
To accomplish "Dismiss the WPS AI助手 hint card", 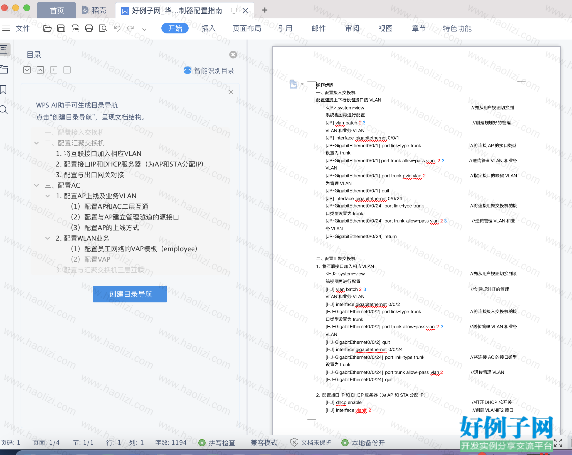I will (x=231, y=92).
